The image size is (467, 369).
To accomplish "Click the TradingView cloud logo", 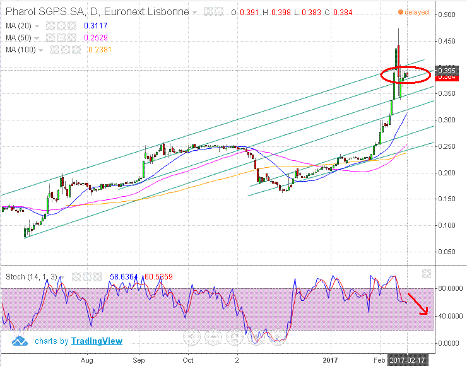I will point(20,341).
